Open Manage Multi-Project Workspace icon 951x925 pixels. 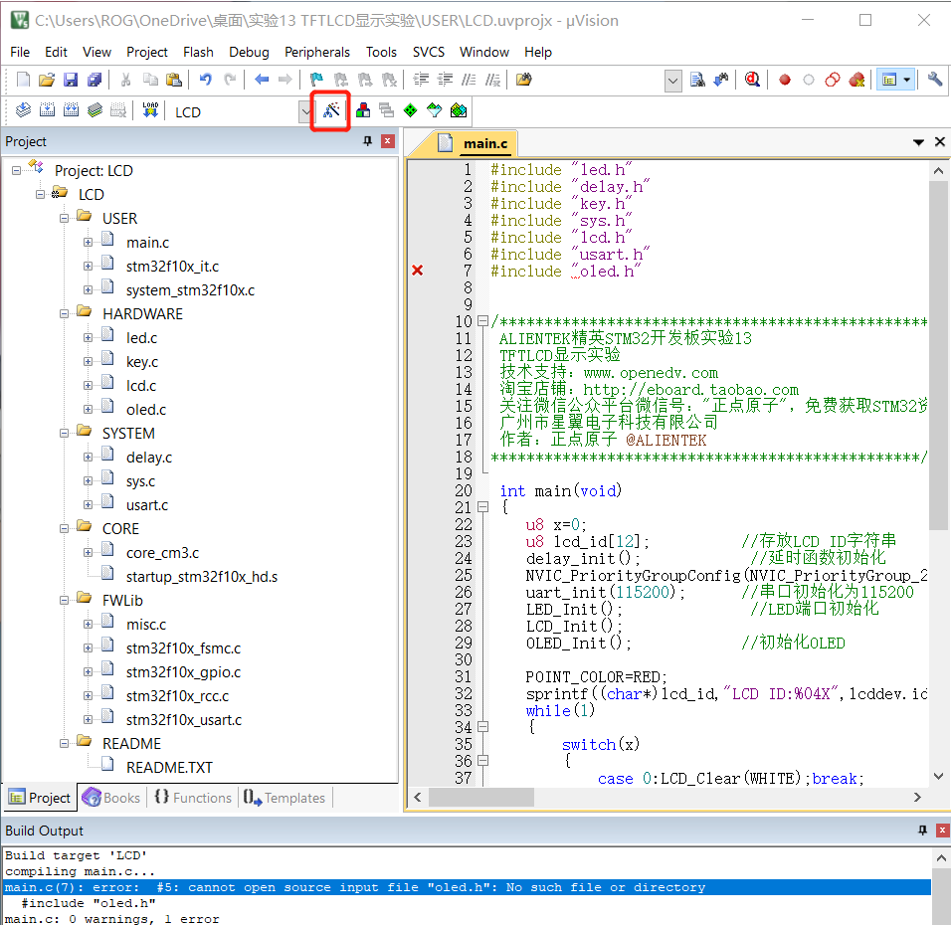click(x=386, y=110)
